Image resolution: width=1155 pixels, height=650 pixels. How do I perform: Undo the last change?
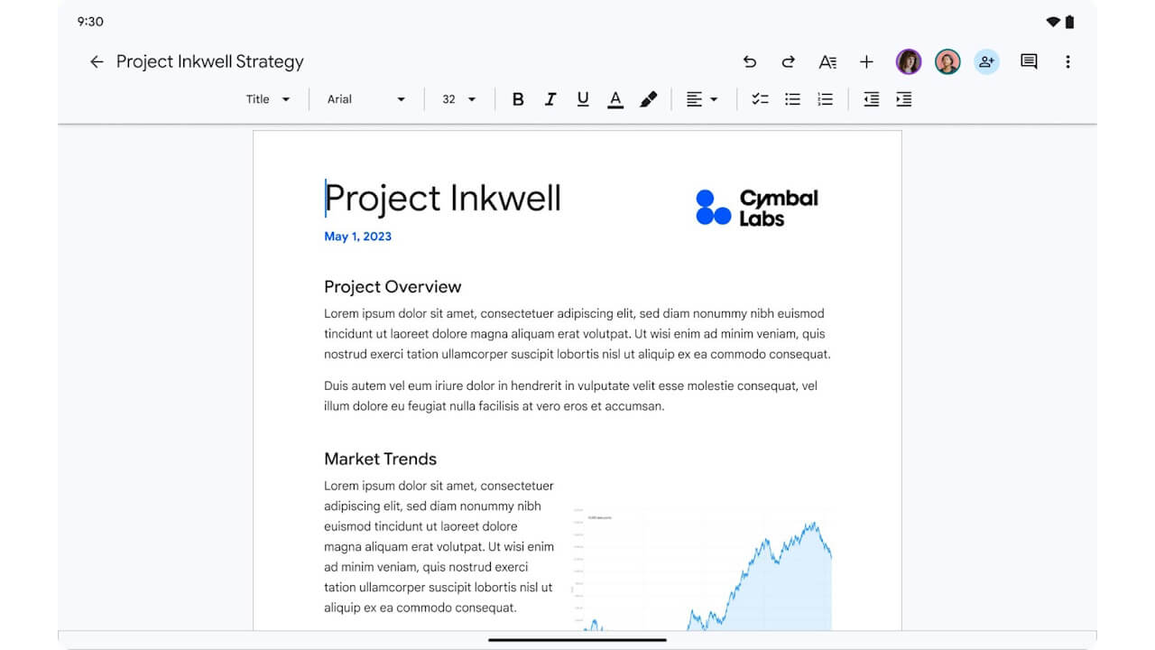point(750,61)
